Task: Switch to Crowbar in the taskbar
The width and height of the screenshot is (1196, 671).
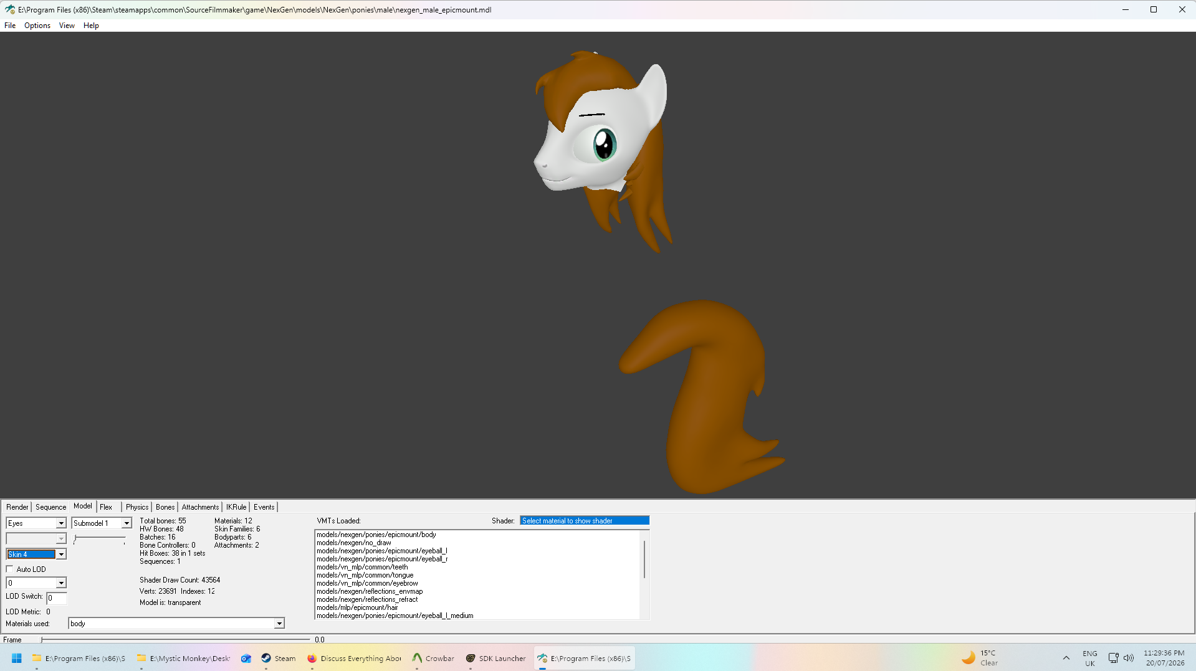Action: (x=433, y=658)
